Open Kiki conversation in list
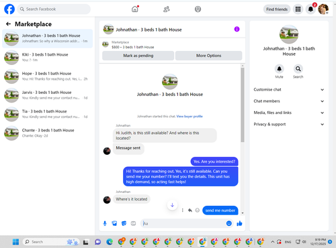336x248 pixels. (47, 57)
